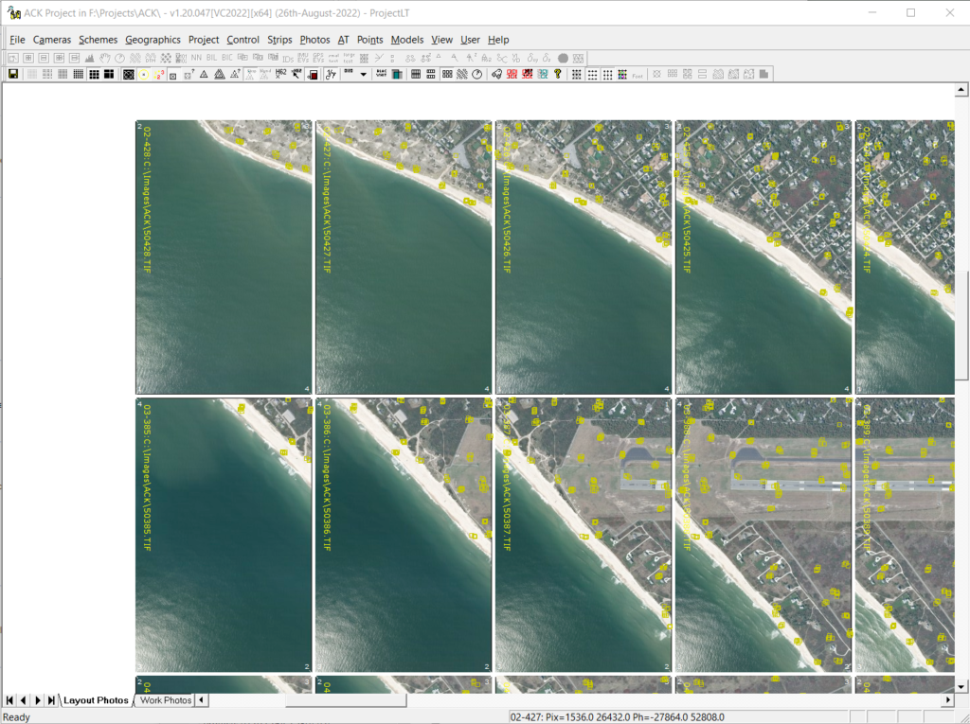Image resolution: width=970 pixels, height=724 pixels.
Task: Switch to the Work Photos tab
Action: click(x=166, y=700)
